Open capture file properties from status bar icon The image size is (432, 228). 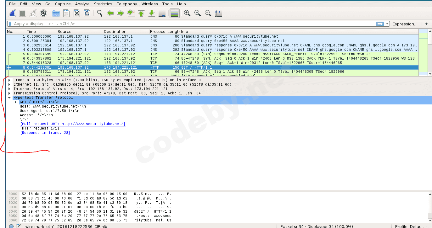click(19, 226)
